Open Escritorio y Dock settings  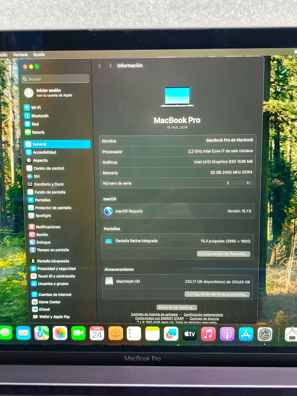click(46, 184)
